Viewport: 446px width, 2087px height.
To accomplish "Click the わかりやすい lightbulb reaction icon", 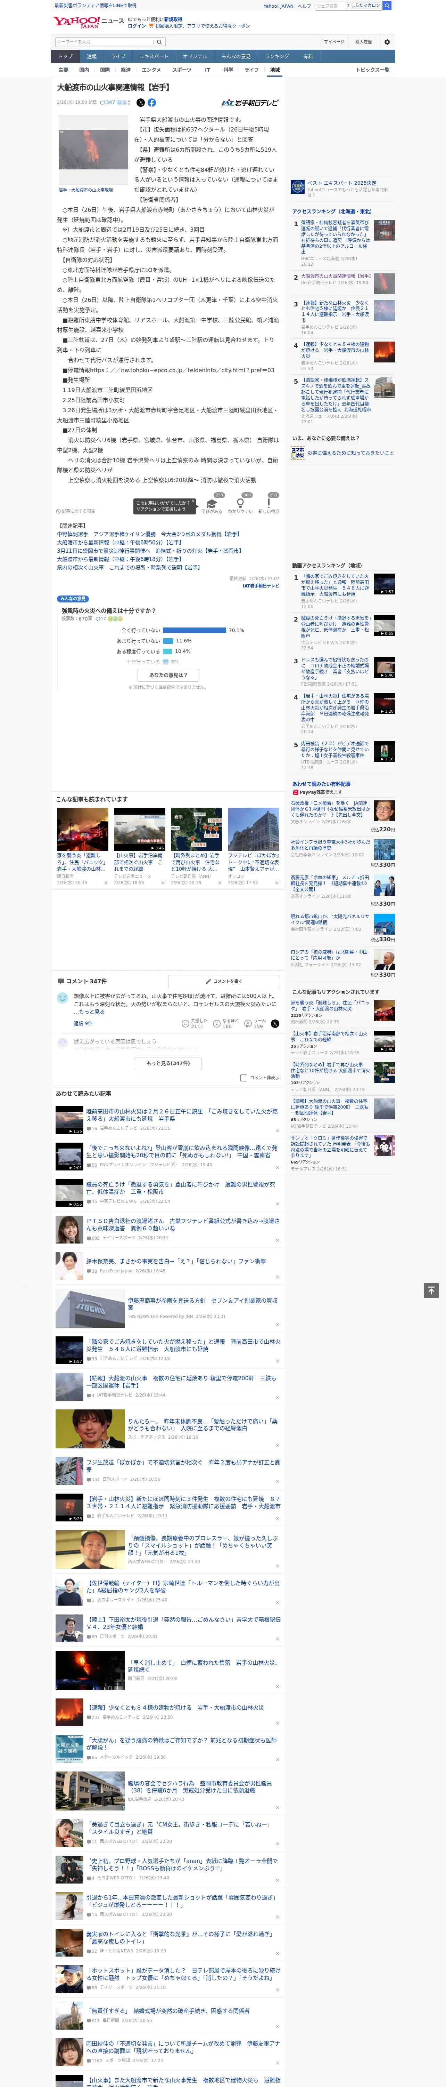I will click(240, 502).
